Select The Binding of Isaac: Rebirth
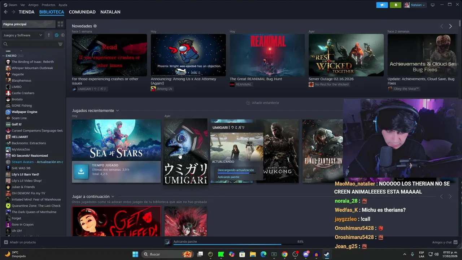This screenshot has width=462, height=260. click(32, 62)
